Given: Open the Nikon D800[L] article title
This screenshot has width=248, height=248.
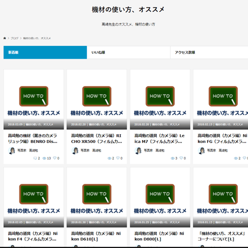Looking at the screenshot, I should [x=159, y=236].
